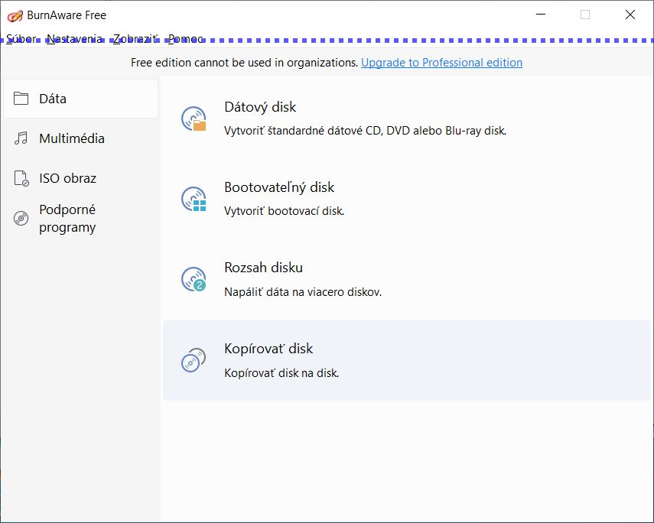Screen dimensions: 654x523
Task: Click the ISO obraz file icon
Action: pyautogui.click(x=21, y=178)
